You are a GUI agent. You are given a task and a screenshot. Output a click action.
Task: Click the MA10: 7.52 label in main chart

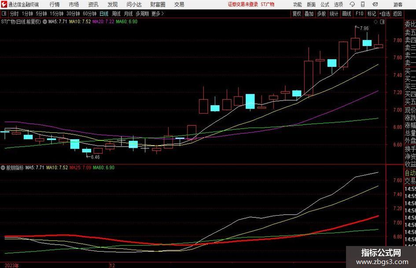(x=80, y=22)
